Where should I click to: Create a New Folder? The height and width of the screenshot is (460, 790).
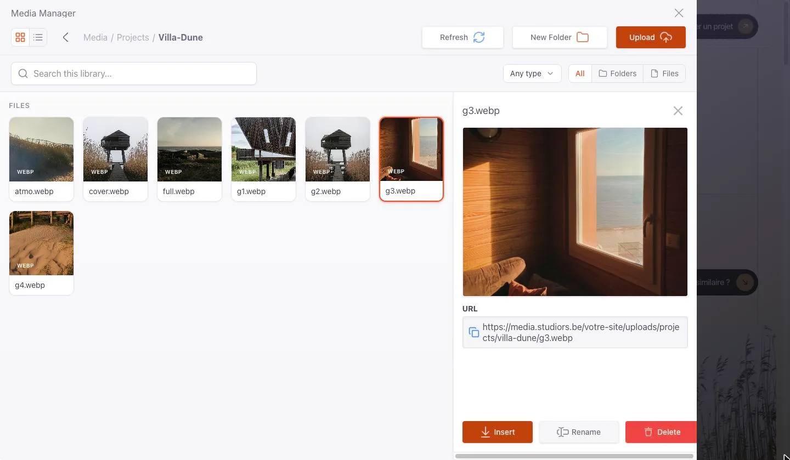point(560,37)
